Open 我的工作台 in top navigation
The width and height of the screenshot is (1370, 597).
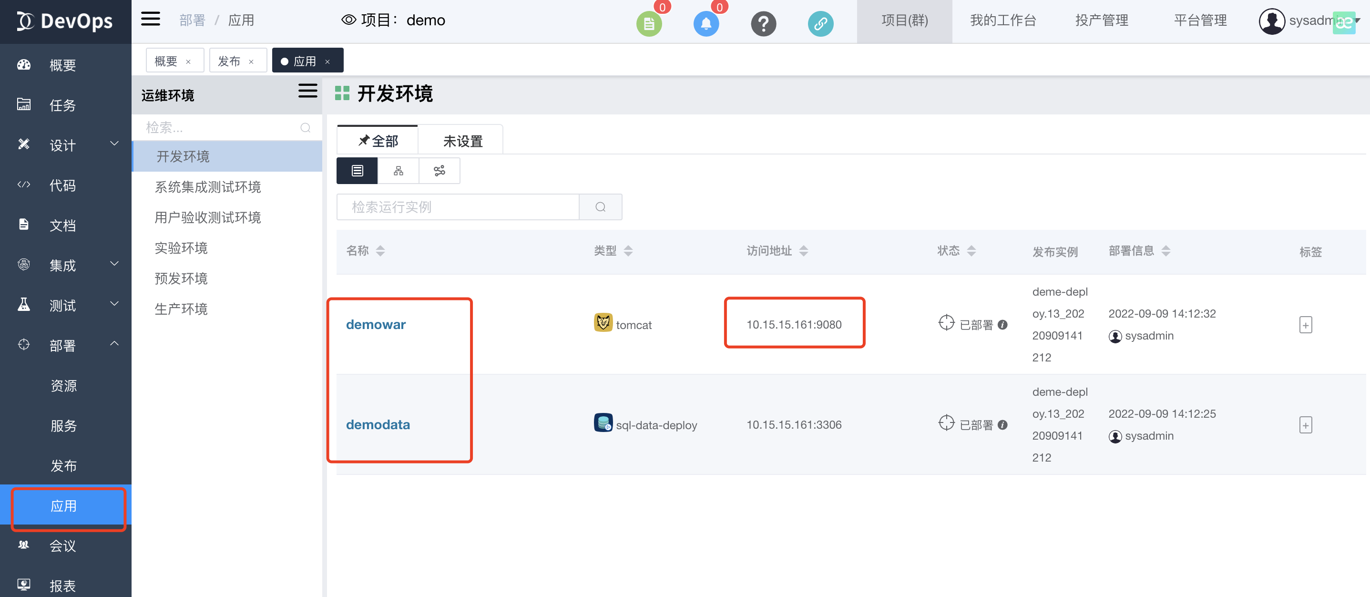click(x=1002, y=21)
